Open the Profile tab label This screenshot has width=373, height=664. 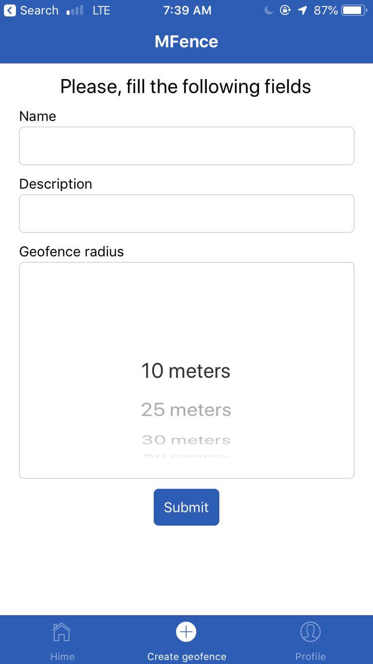[310, 657]
